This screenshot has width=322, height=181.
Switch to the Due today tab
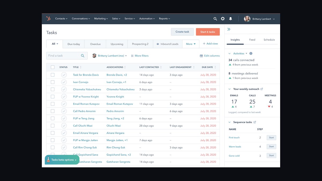coord(74,44)
